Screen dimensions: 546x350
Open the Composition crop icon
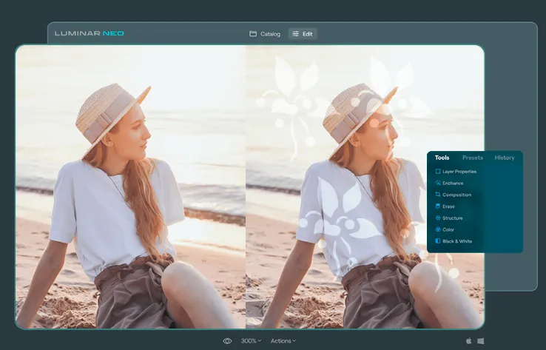pos(438,195)
